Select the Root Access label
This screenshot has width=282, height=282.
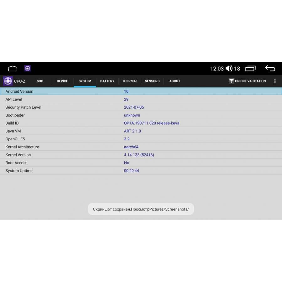16,163
